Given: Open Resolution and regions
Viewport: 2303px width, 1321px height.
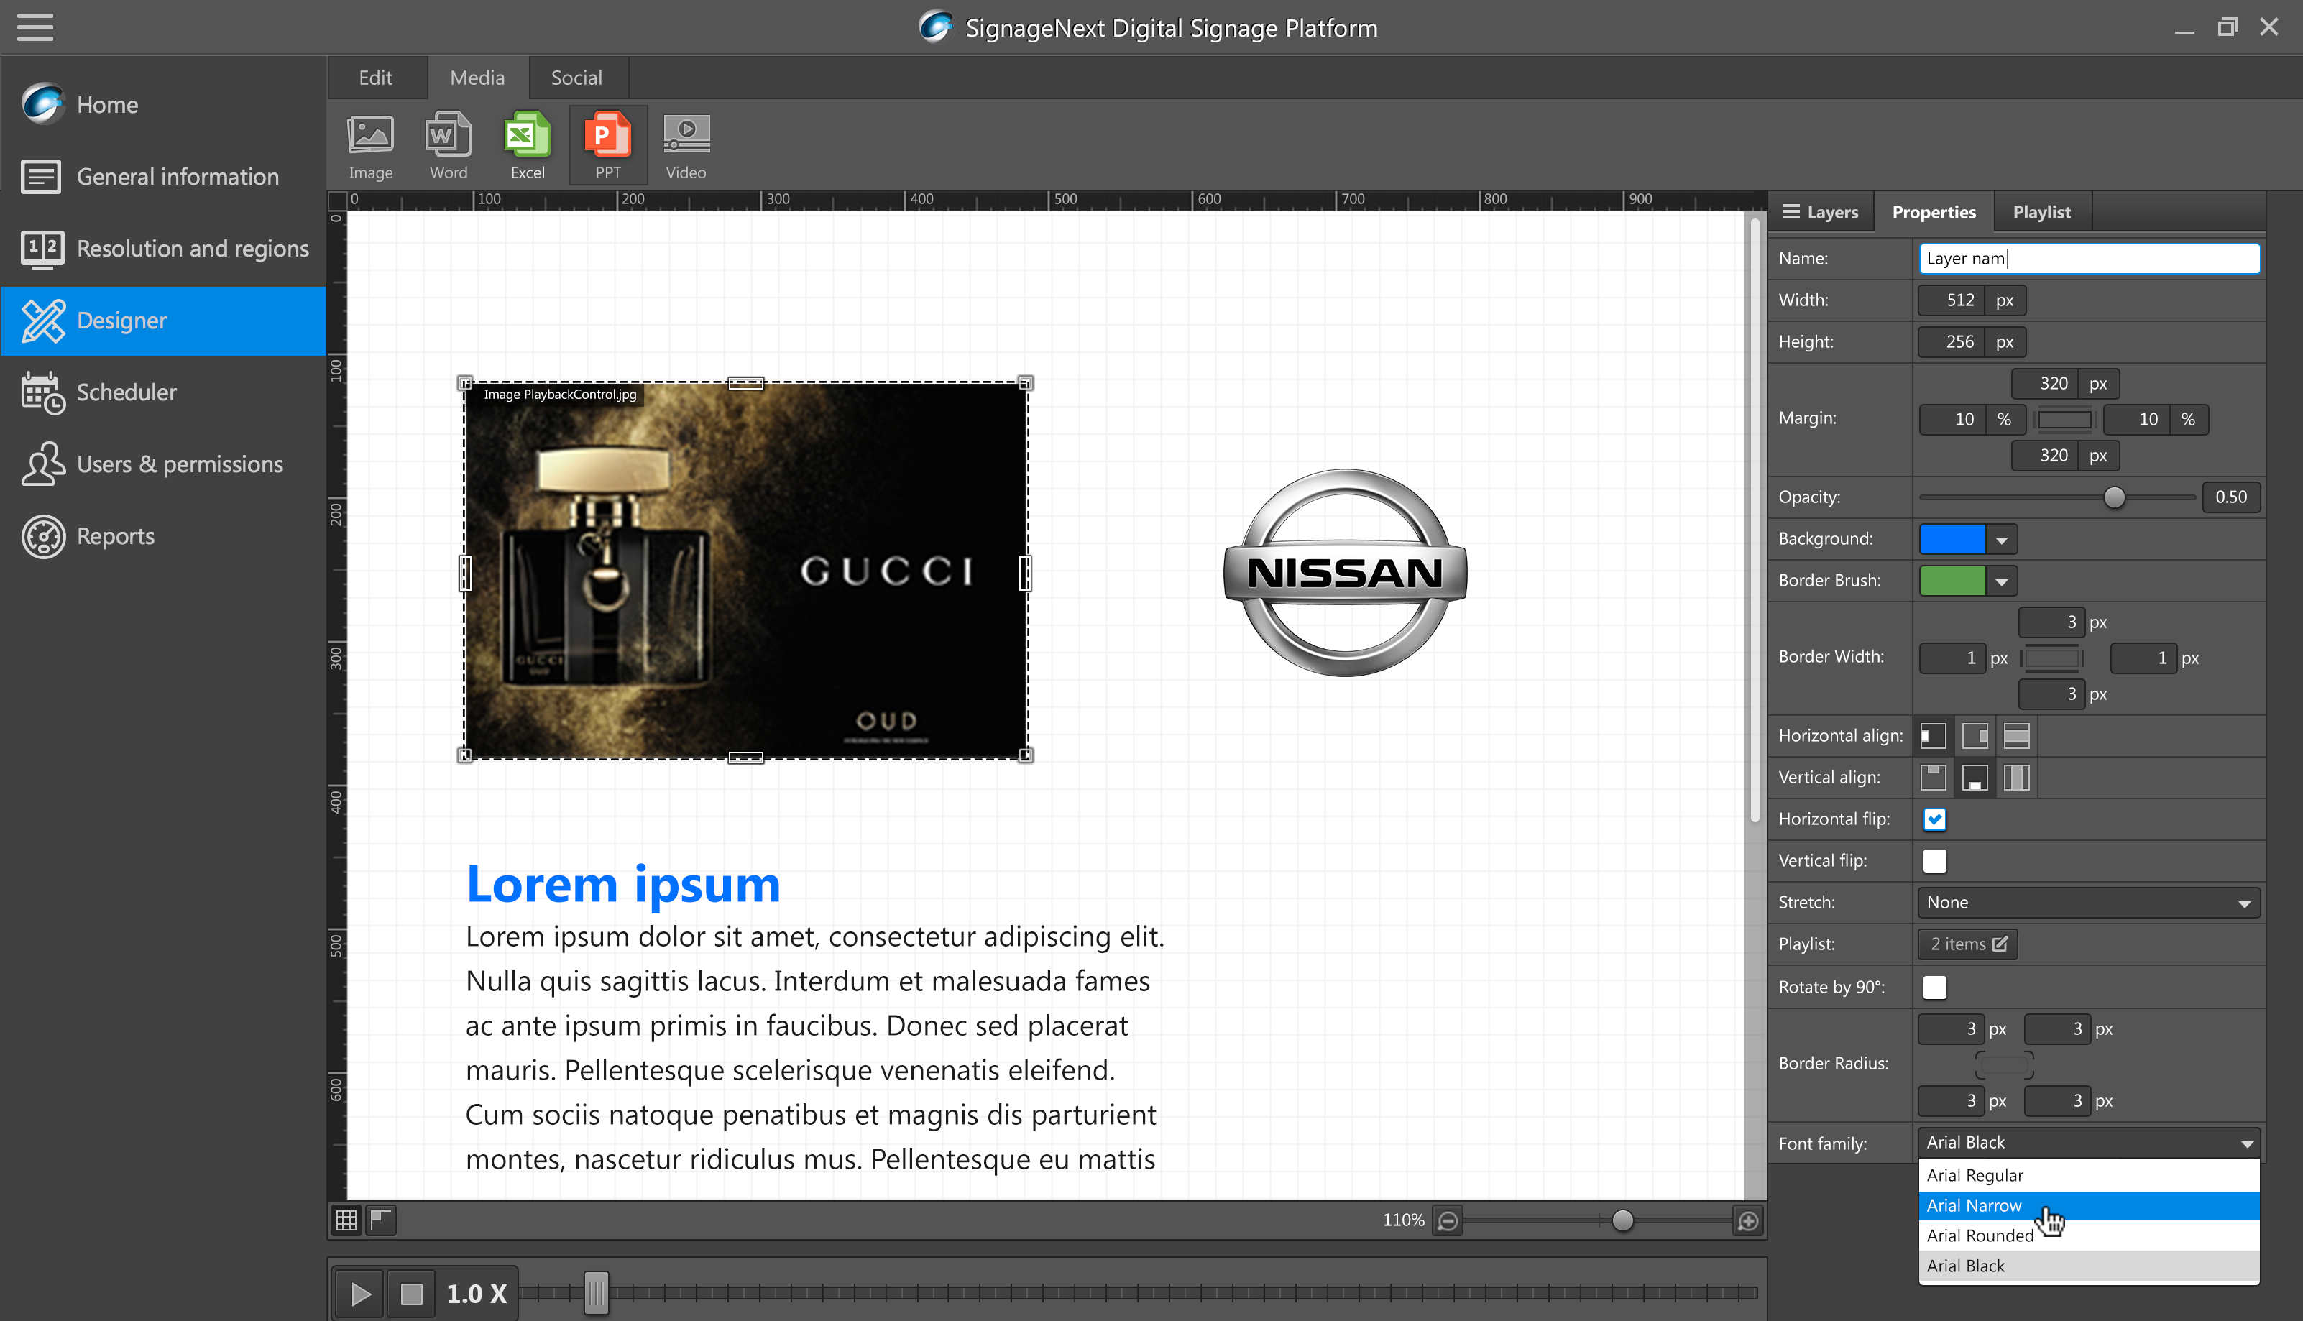Looking at the screenshot, I should (163, 248).
